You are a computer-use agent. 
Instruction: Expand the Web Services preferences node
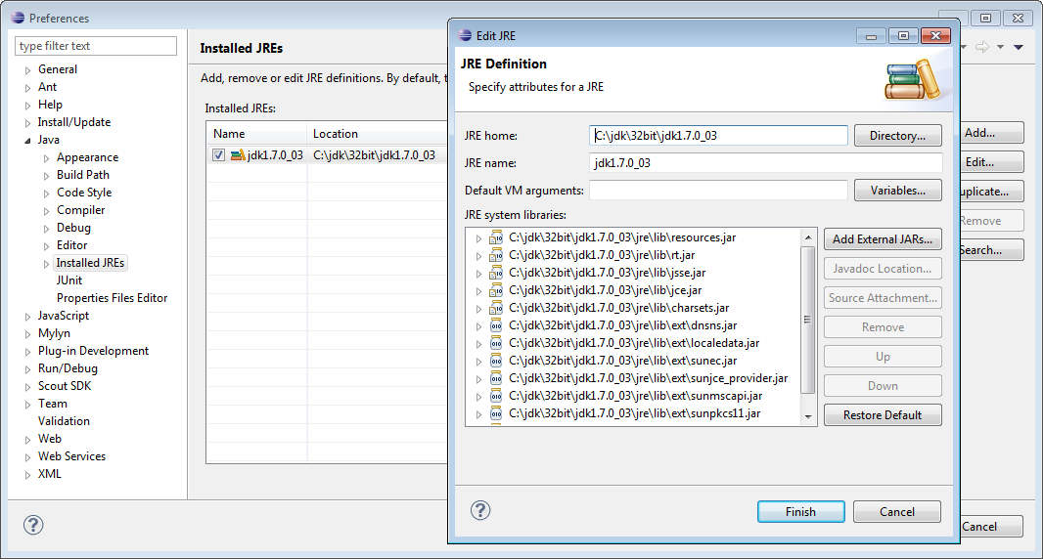(27, 457)
